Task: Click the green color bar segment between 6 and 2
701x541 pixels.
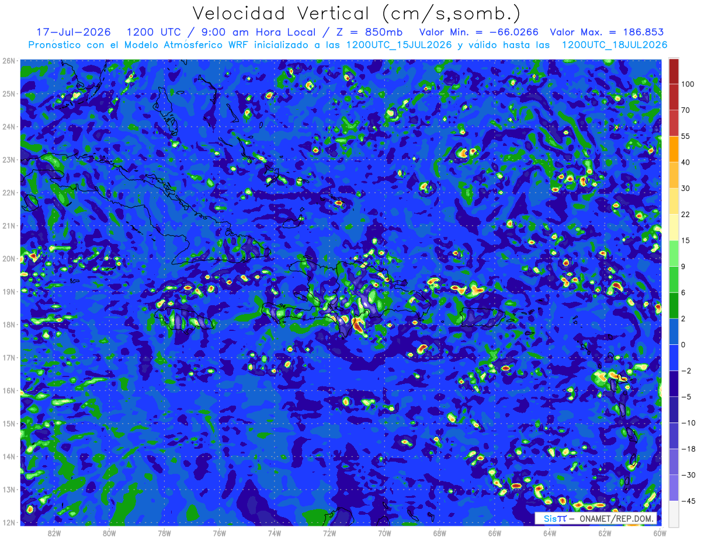Action: (674, 305)
